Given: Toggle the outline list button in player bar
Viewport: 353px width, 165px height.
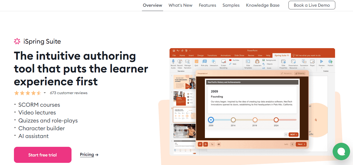Looking at the screenshot, I should (200, 144).
